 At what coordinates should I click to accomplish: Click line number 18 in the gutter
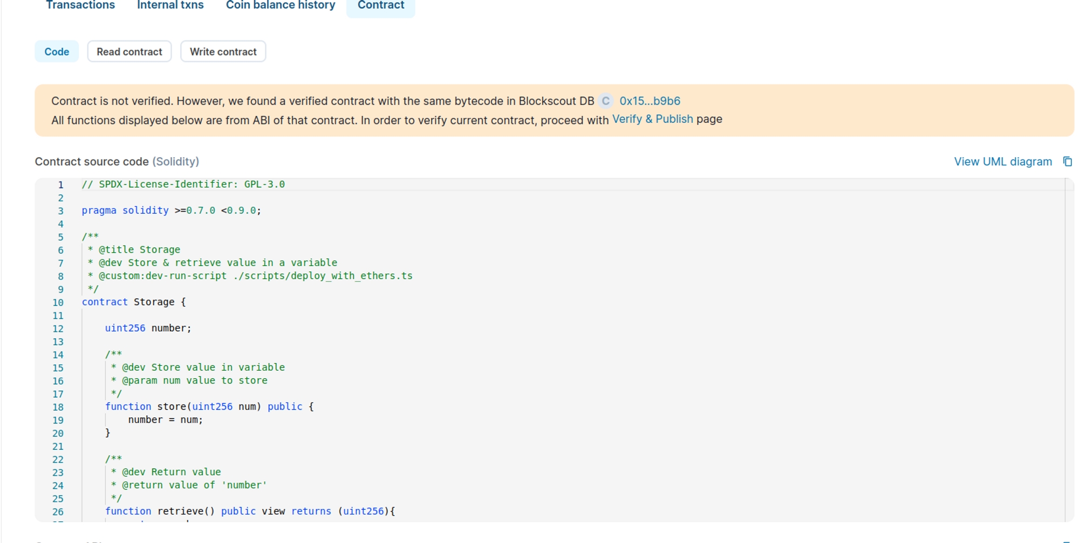(58, 407)
